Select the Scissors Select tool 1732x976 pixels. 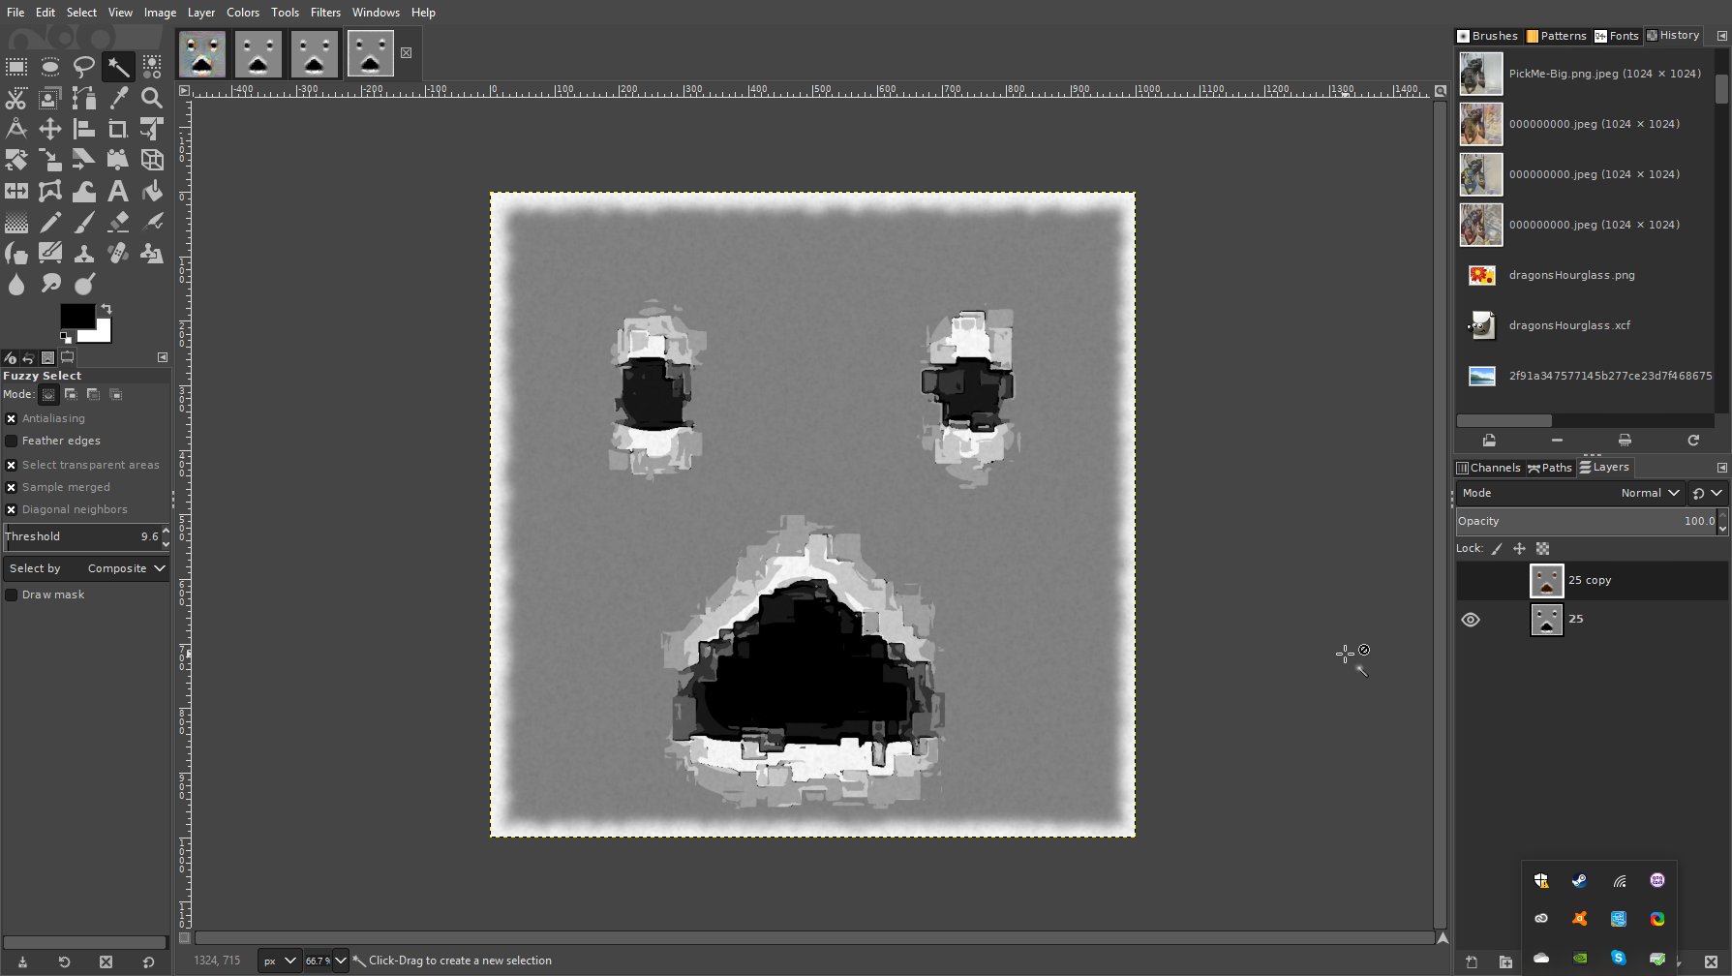pos(16,98)
